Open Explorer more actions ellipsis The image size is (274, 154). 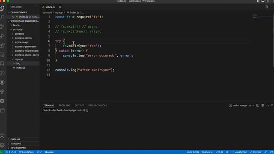35,7
